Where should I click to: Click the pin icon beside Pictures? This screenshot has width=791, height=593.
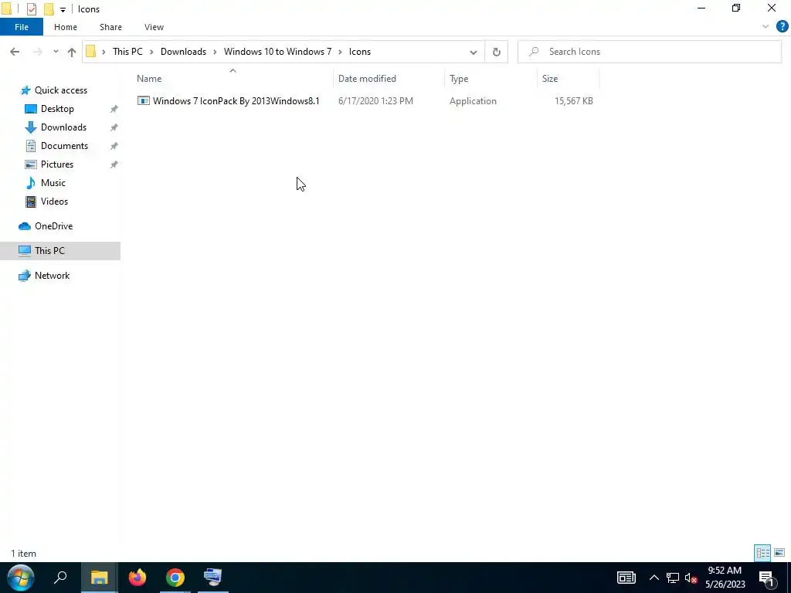[x=114, y=164]
